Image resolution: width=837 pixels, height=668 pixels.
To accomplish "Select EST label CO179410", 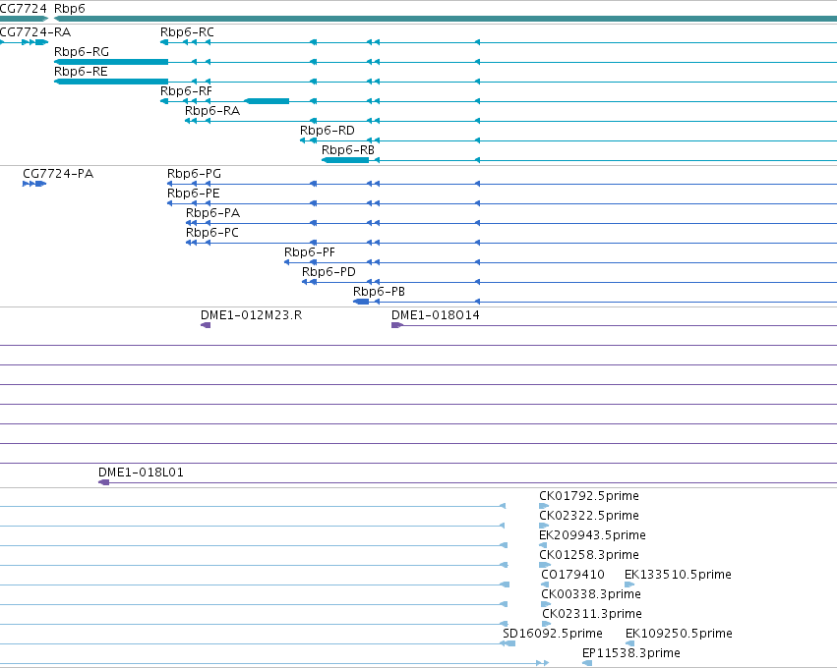I will tap(572, 576).
